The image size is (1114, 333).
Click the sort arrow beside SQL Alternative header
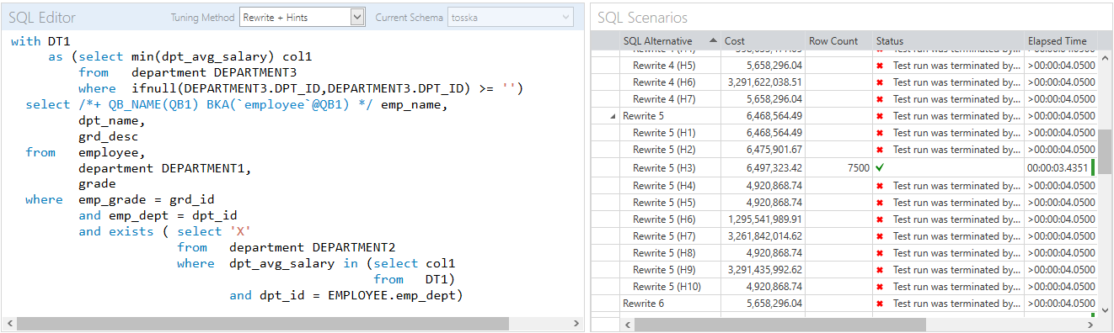715,40
